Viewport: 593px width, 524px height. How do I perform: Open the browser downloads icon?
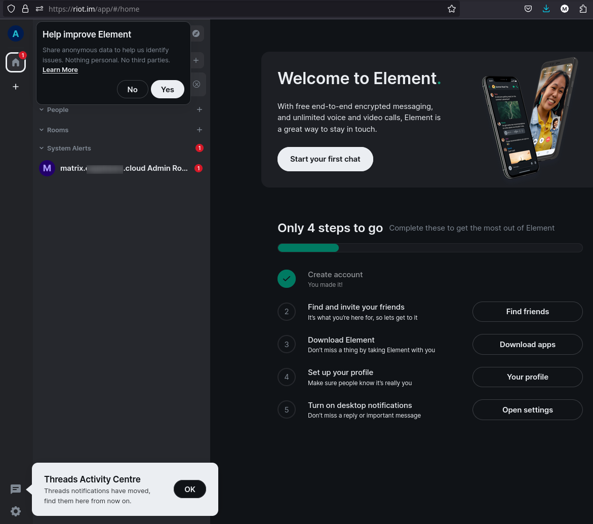546,9
